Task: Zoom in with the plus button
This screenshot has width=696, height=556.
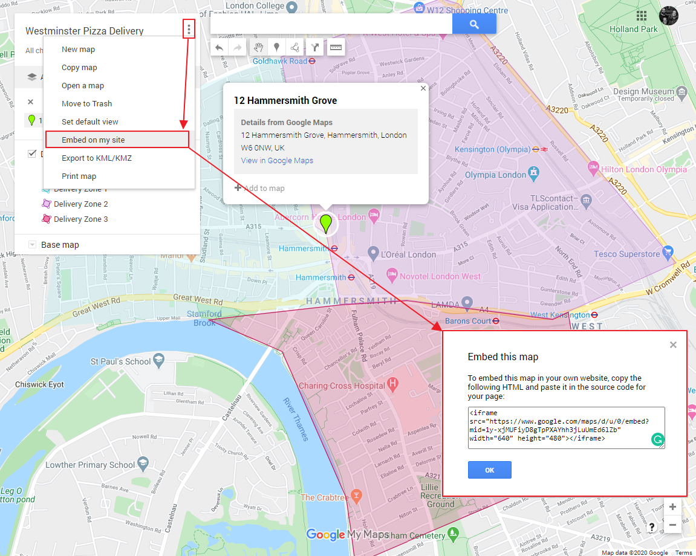Action: [x=672, y=507]
